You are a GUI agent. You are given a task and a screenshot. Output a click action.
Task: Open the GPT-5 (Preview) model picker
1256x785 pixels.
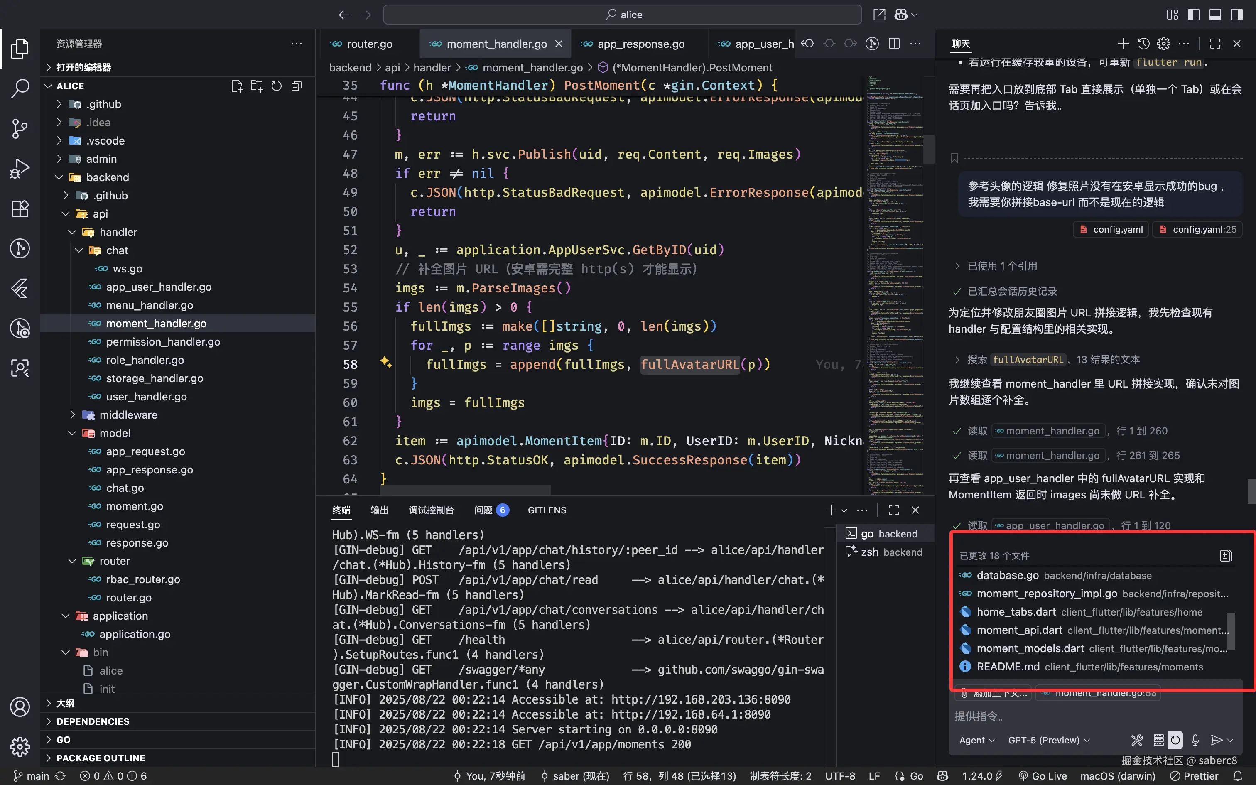(1048, 740)
